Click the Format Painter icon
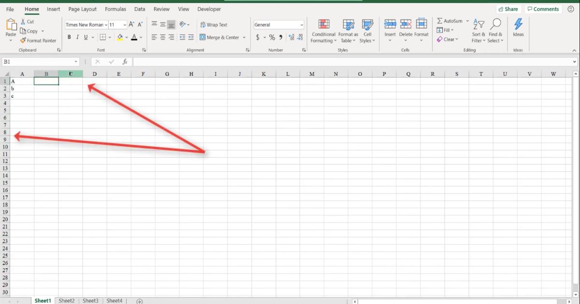This screenshot has height=304, width=580. click(x=23, y=41)
